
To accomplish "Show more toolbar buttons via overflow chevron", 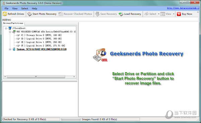I will (x=198, y=12).
